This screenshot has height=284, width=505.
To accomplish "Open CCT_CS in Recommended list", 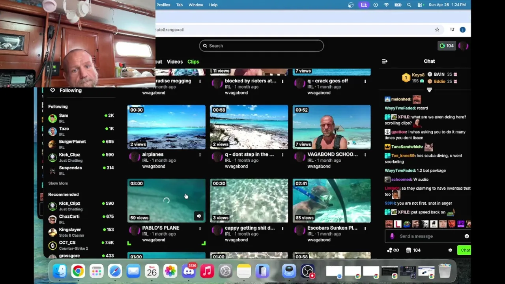I will click(81, 245).
